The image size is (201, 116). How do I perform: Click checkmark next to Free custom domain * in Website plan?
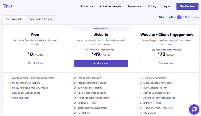pyautogui.click(x=75, y=78)
